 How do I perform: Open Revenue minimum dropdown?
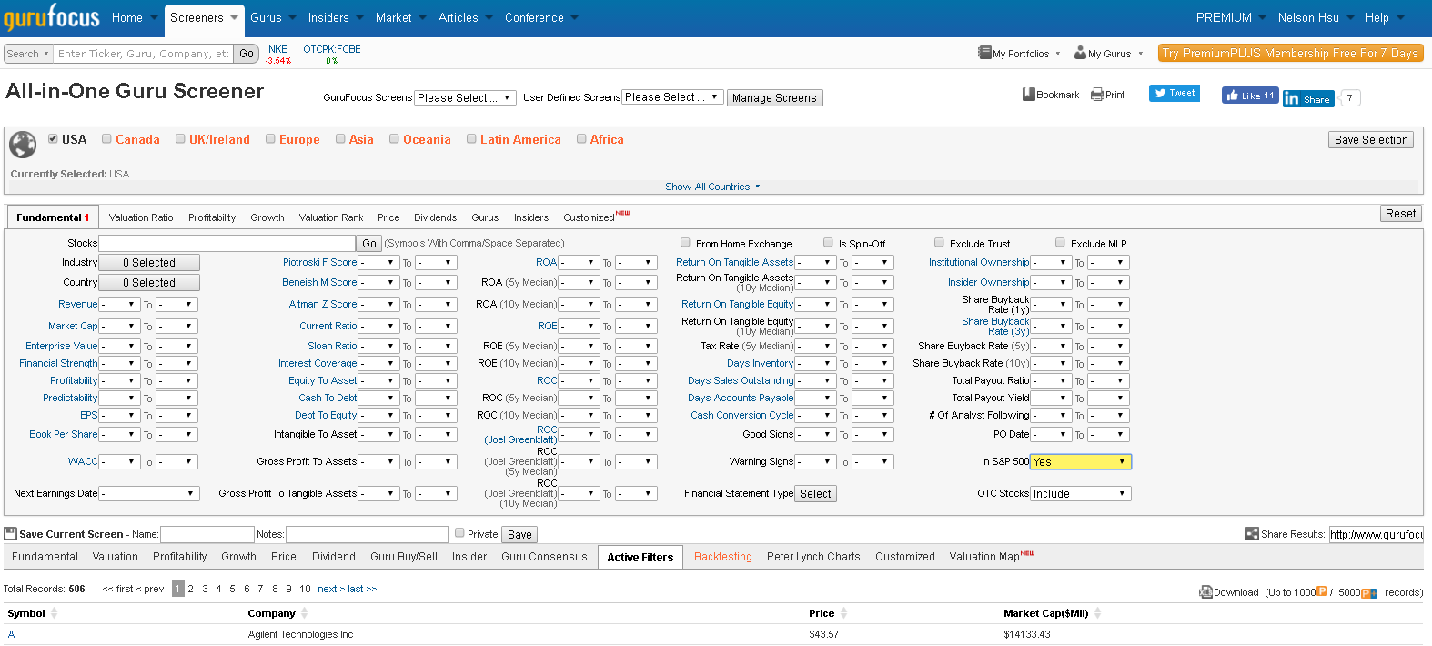click(119, 305)
